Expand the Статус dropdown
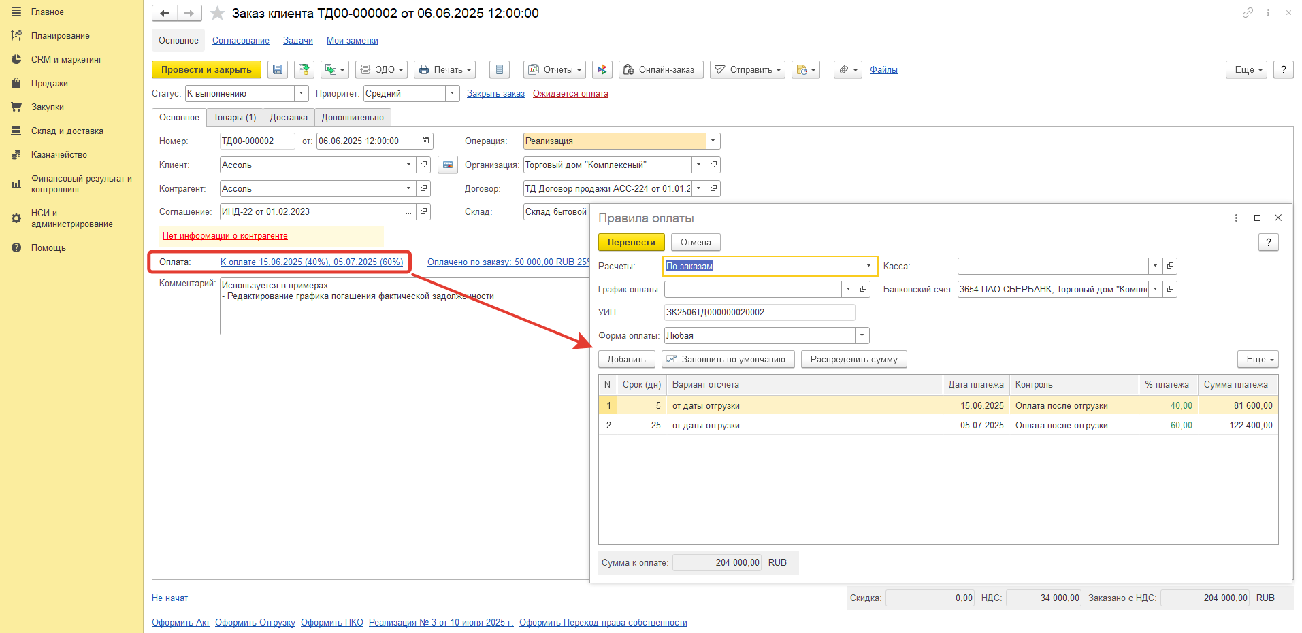This screenshot has height=633, width=1302. pos(302,93)
